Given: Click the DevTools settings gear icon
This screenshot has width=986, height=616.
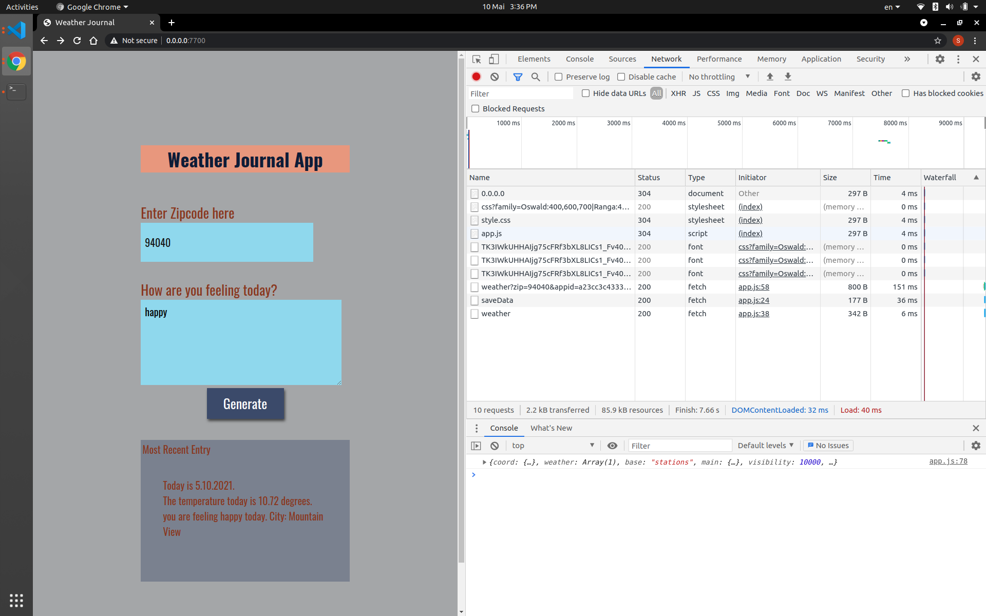Looking at the screenshot, I should pyautogui.click(x=940, y=59).
